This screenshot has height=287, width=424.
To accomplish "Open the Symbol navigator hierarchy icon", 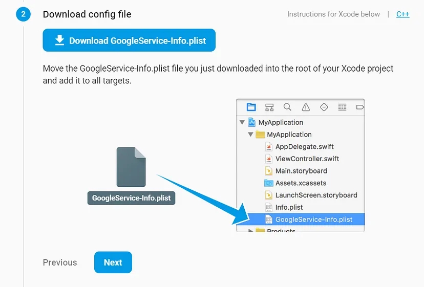I will tap(269, 107).
